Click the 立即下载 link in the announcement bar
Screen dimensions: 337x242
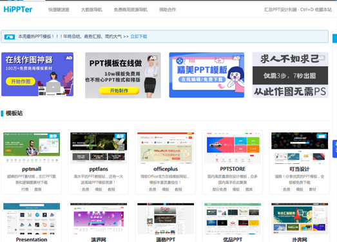click(x=139, y=36)
